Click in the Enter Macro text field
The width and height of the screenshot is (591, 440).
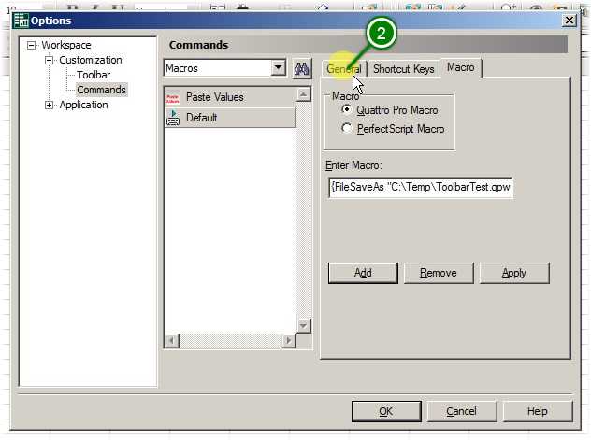click(x=419, y=187)
